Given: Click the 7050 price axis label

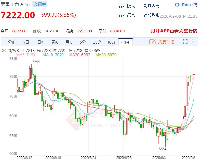Looking at the screenshot, I should point(13,96).
